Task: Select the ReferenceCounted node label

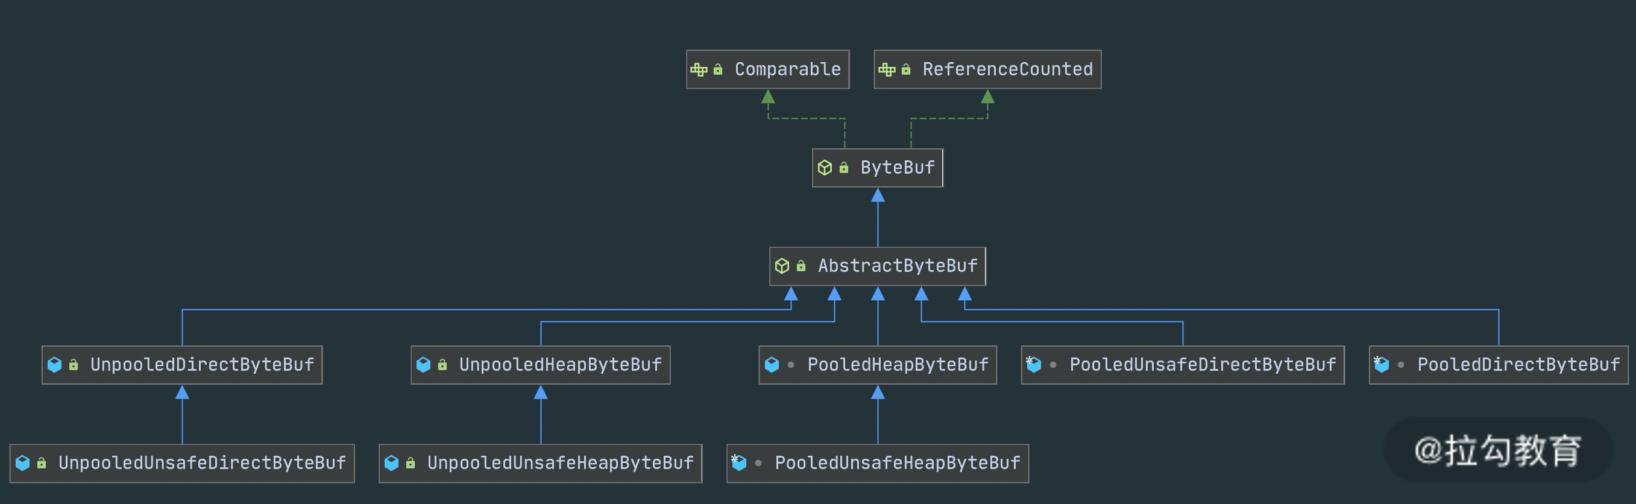Action: click(x=1007, y=69)
